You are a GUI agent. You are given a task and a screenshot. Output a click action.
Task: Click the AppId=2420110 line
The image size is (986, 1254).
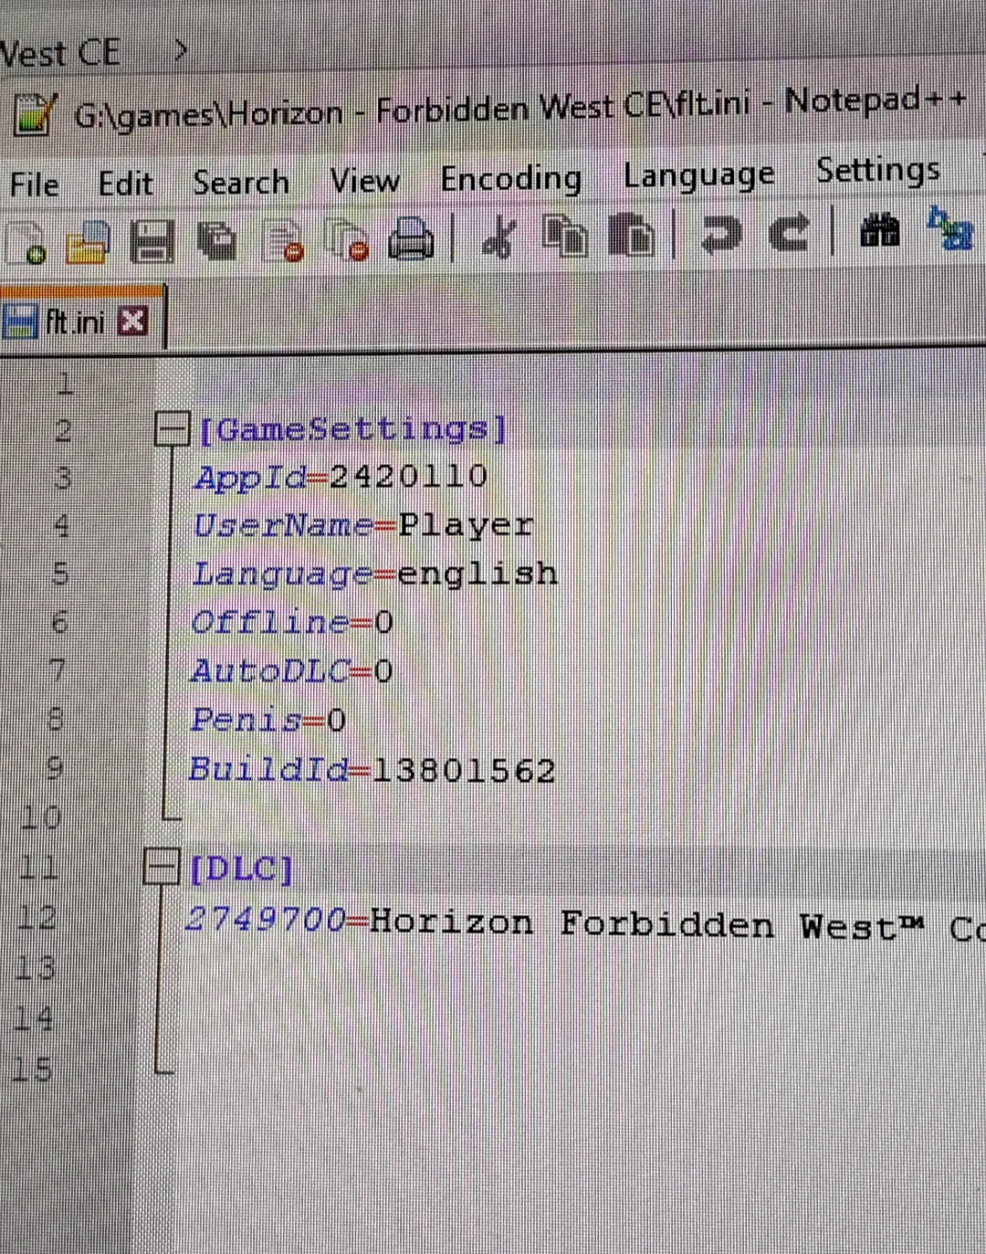(341, 478)
